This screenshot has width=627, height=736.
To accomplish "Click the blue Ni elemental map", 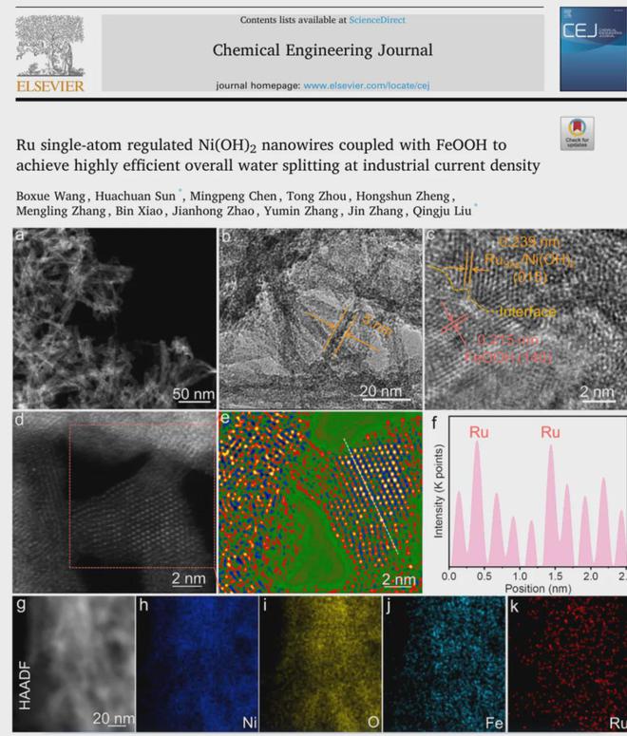I will (198, 663).
